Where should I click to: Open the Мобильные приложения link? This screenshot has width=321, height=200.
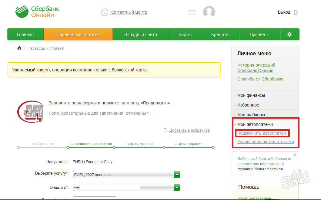pos(264,161)
